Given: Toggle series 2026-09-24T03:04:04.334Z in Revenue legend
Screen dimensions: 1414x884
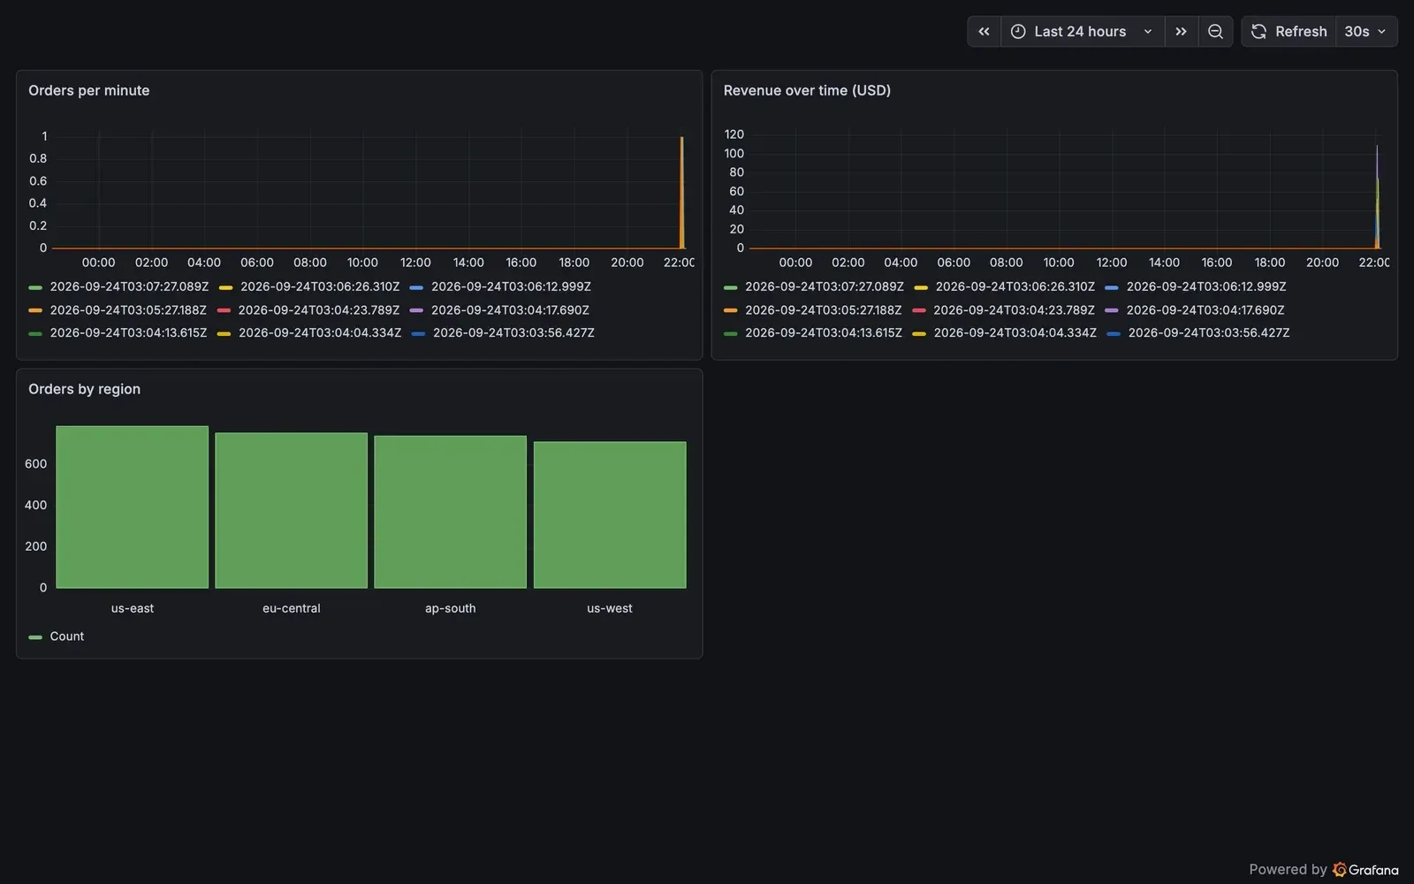Looking at the screenshot, I should pyautogui.click(x=1015, y=333).
